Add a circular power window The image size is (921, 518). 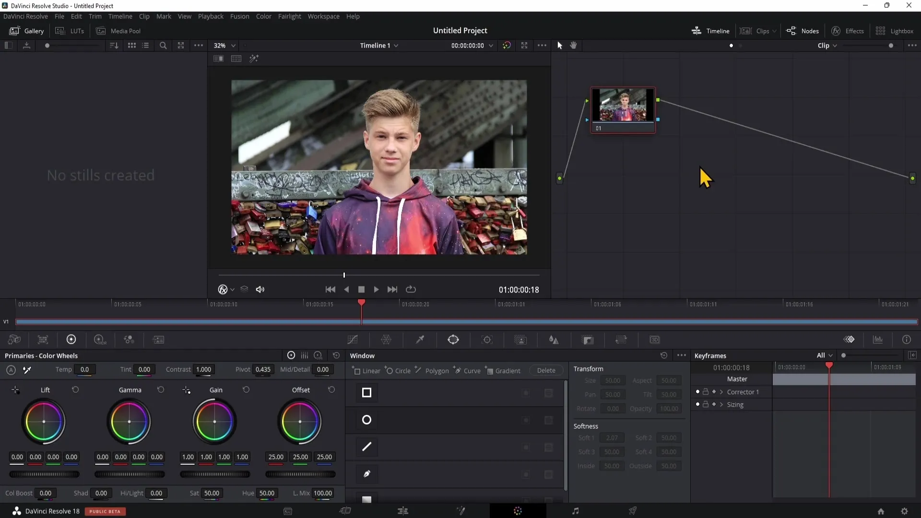366,420
